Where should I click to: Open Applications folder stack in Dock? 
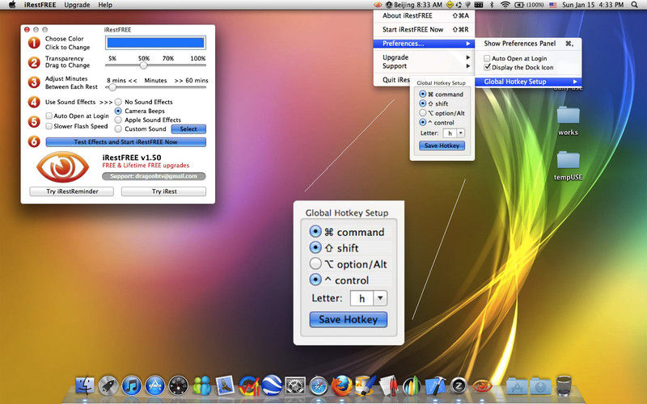click(x=517, y=386)
